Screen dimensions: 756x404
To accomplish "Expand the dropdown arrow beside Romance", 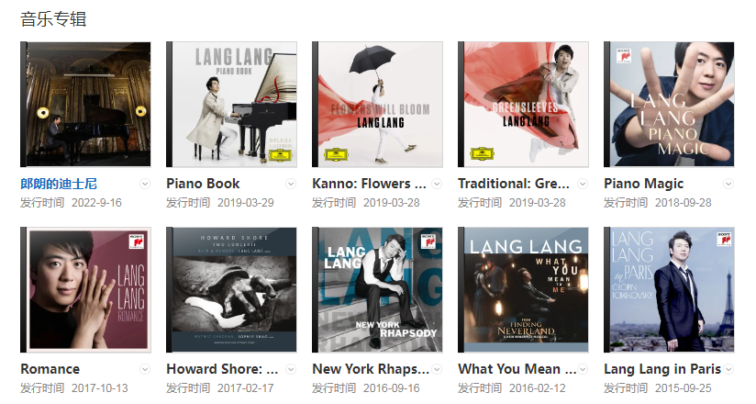I will click(x=145, y=369).
